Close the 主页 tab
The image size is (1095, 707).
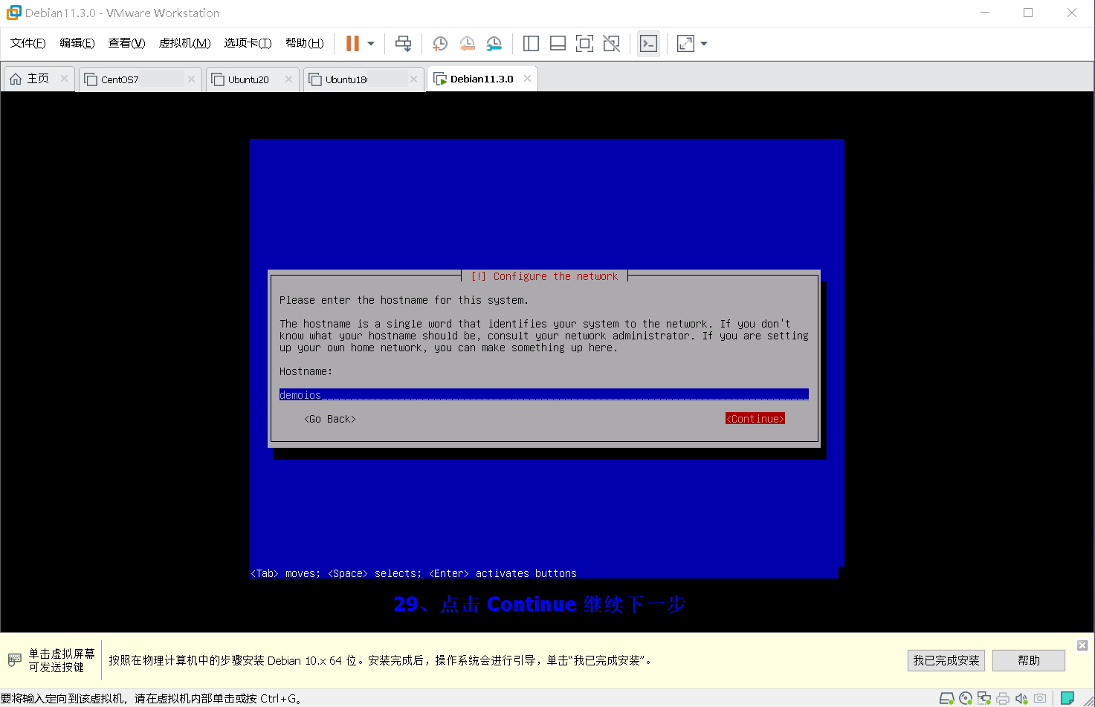pos(65,79)
